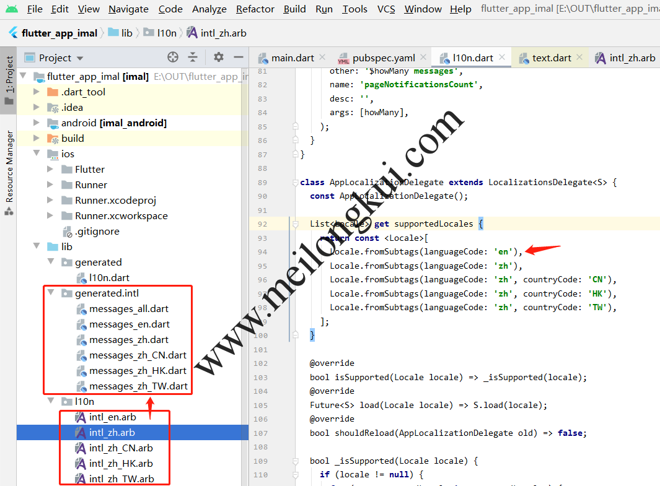
Task: Select intl_zh_CN.arb file icon
Action: [x=81, y=448]
